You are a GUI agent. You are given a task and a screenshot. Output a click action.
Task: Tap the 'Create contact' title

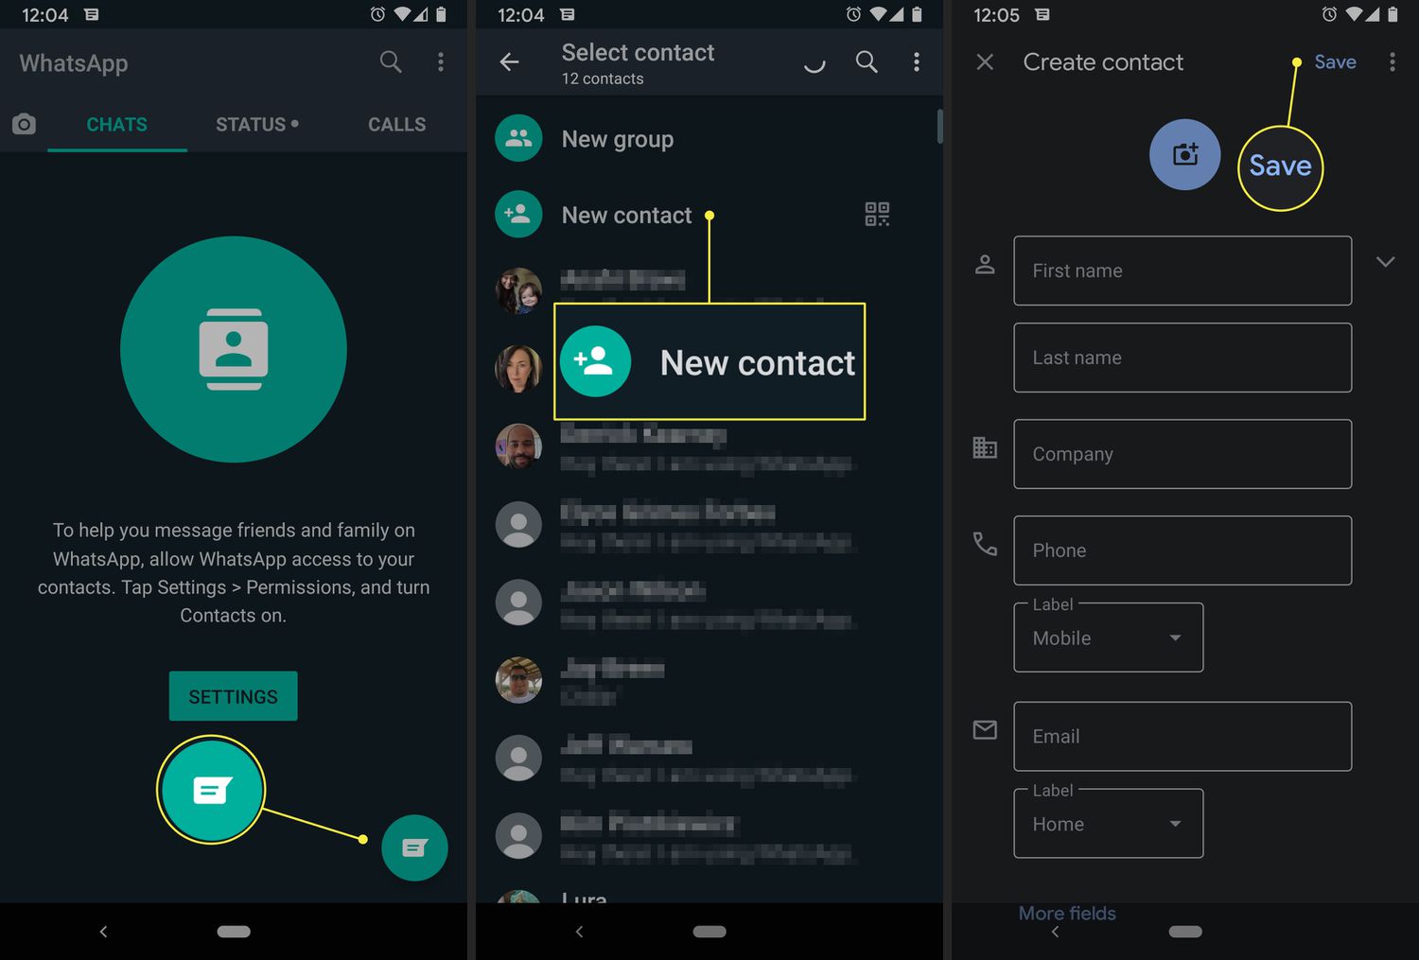(1103, 62)
